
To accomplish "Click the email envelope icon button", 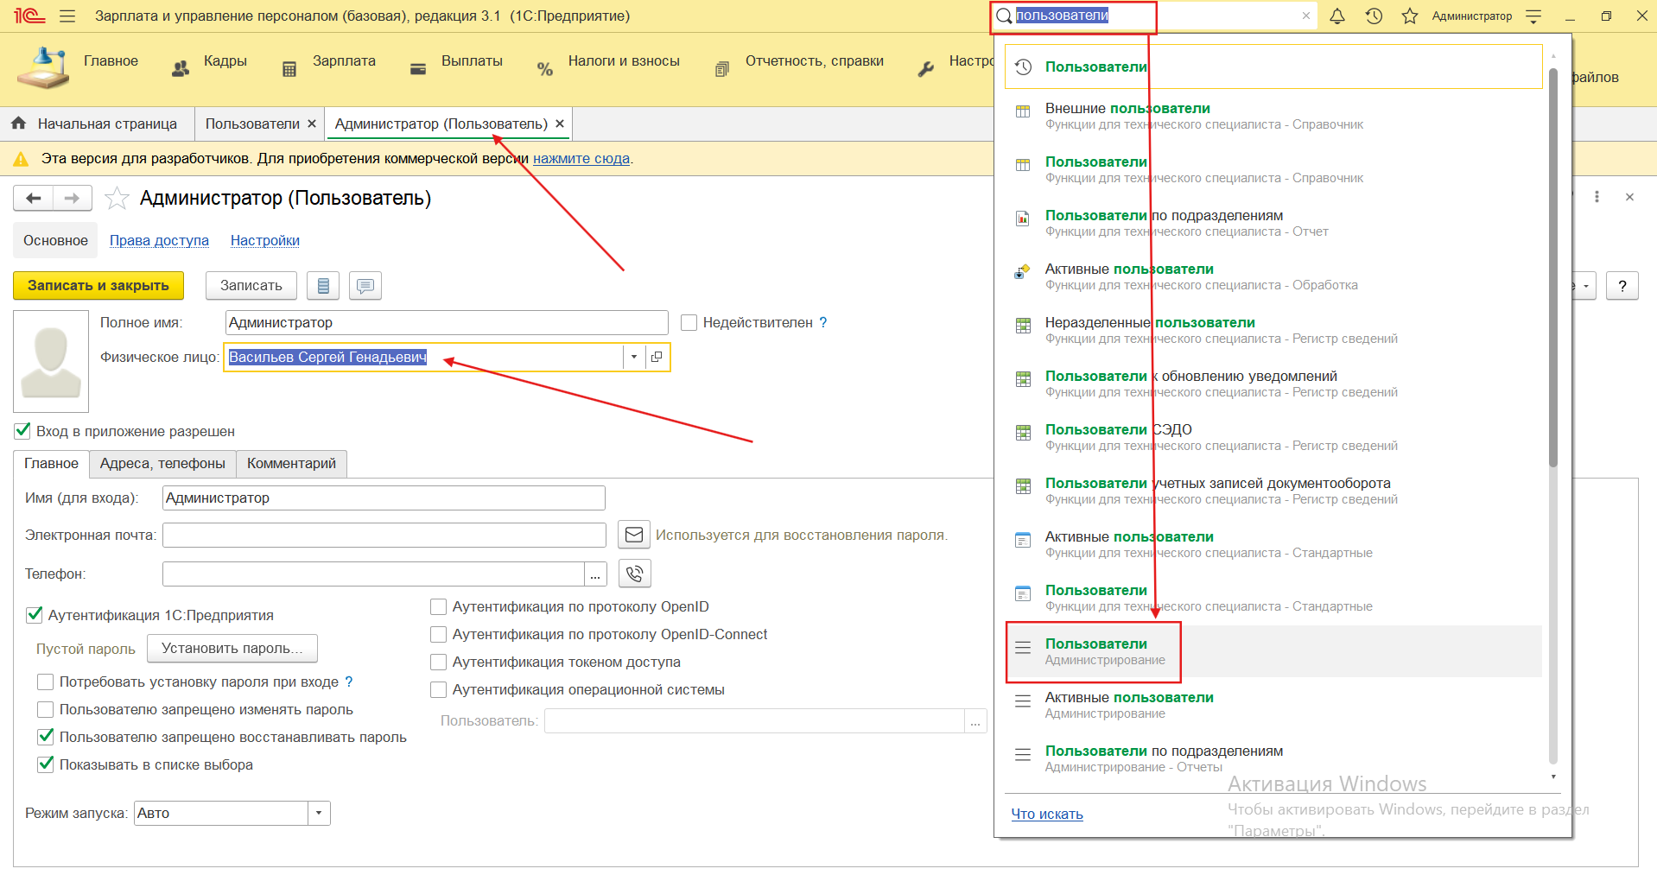I will pyautogui.click(x=633, y=535).
